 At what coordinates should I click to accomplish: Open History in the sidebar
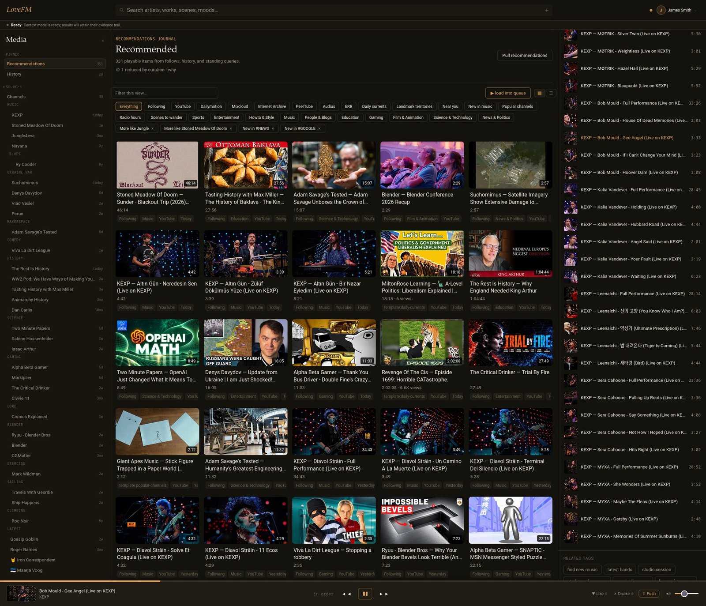(x=55, y=74)
